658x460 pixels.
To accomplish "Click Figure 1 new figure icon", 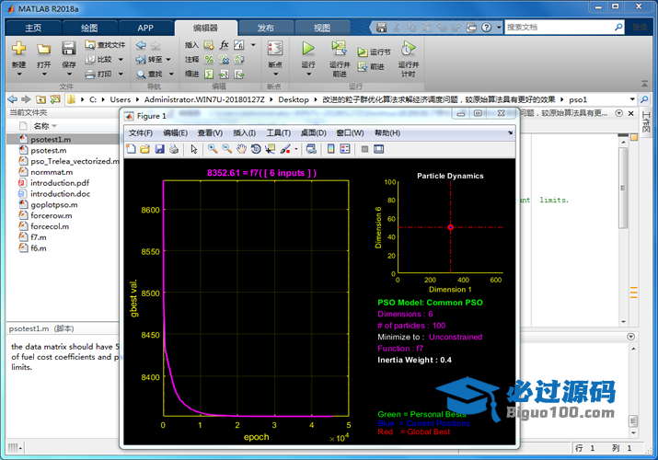I will (x=131, y=149).
